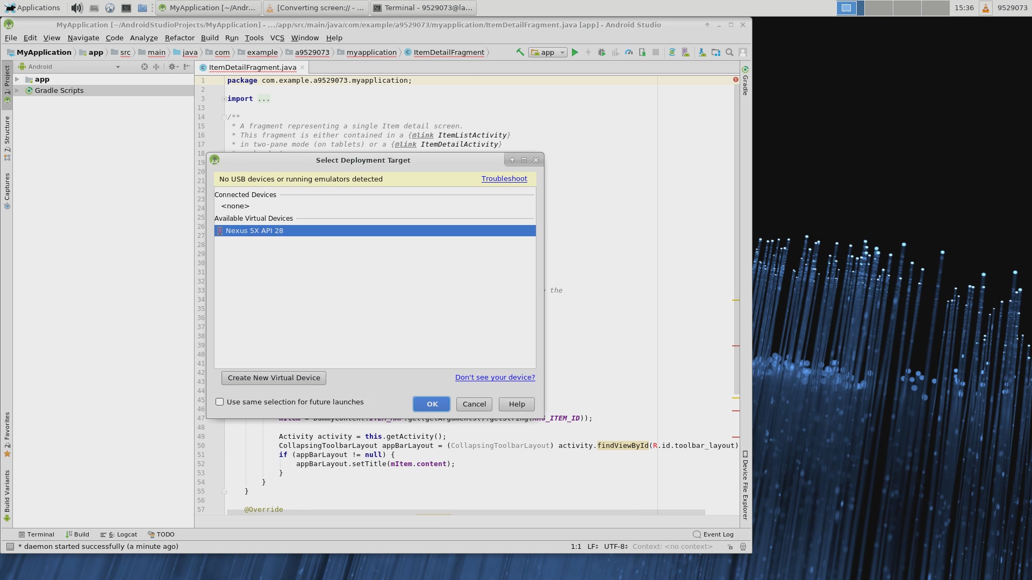Open the SDK Manager icon
The height and width of the screenshot is (580, 1032).
tap(702, 52)
